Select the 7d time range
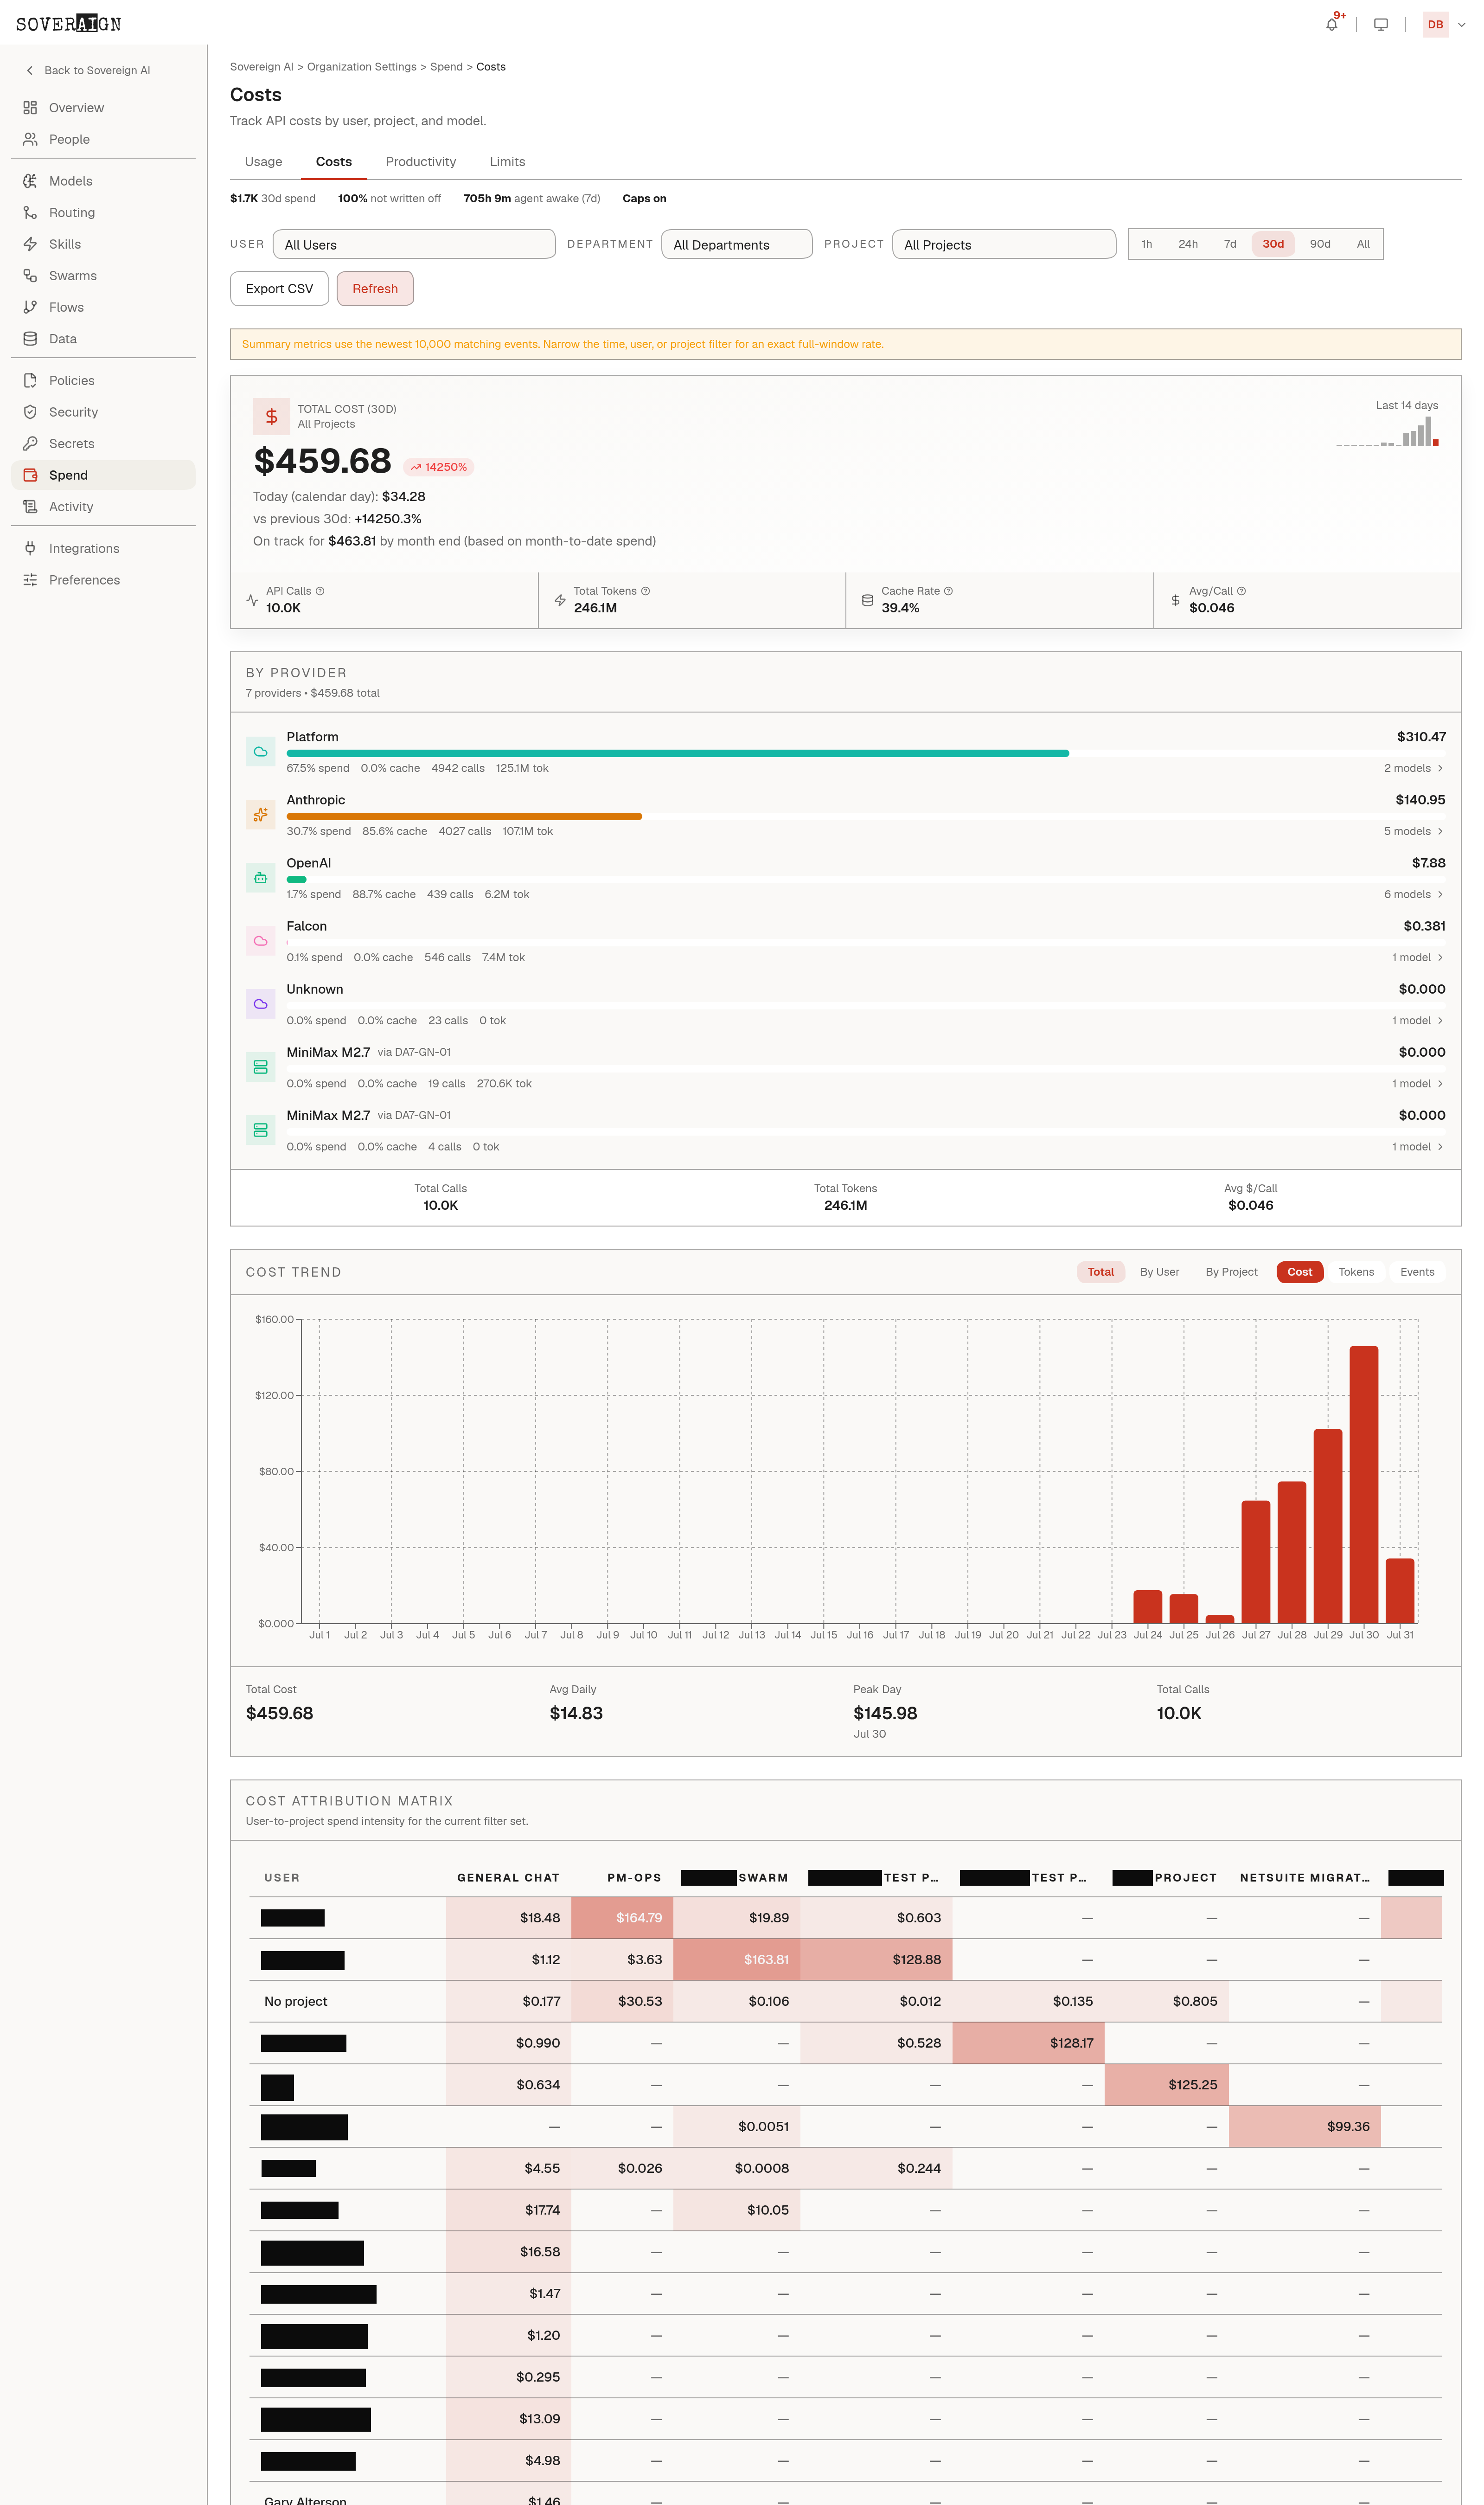 point(1230,244)
